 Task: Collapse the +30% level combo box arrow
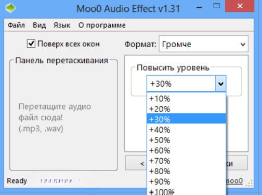click(x=220, y=83)
